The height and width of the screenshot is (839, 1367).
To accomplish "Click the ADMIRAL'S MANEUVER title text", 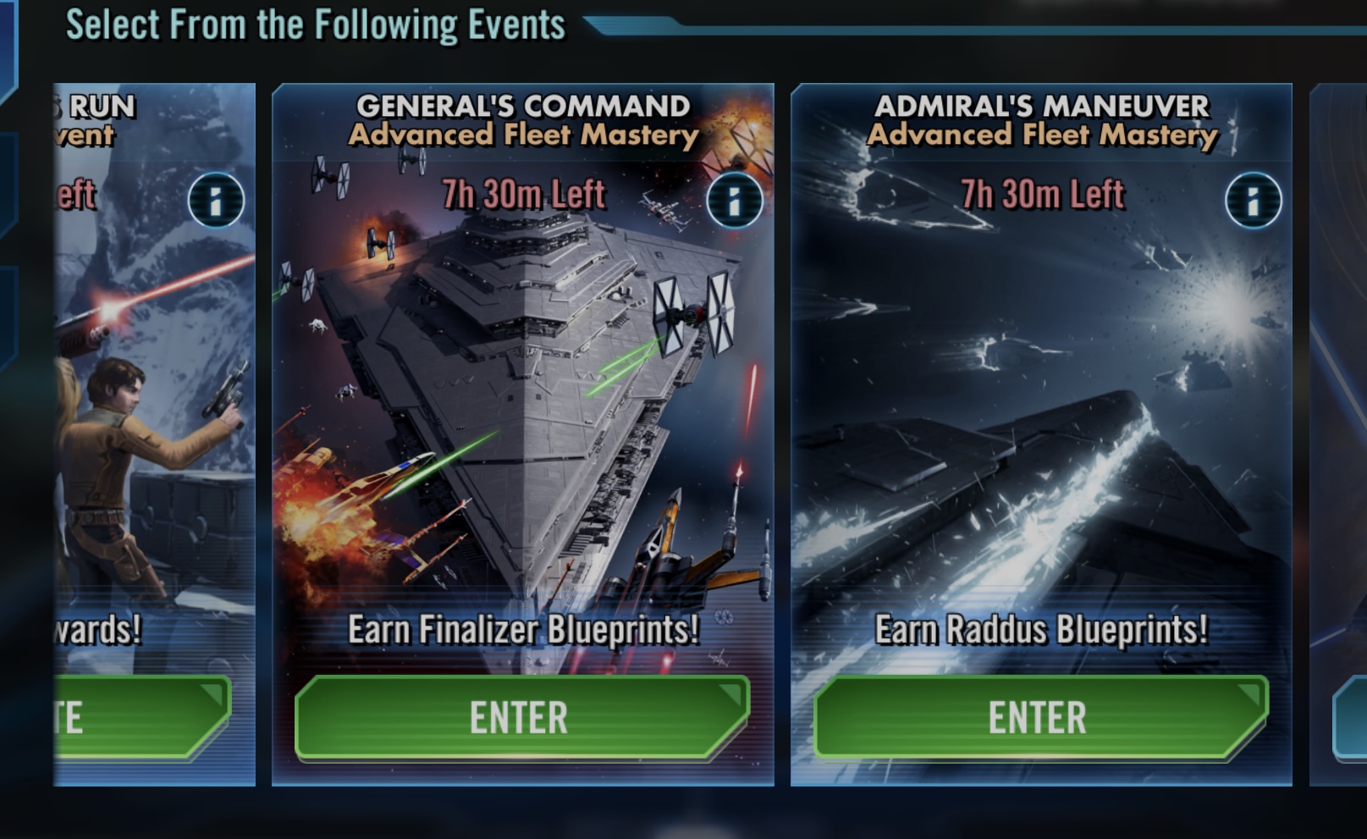I will coord(1042,106).
